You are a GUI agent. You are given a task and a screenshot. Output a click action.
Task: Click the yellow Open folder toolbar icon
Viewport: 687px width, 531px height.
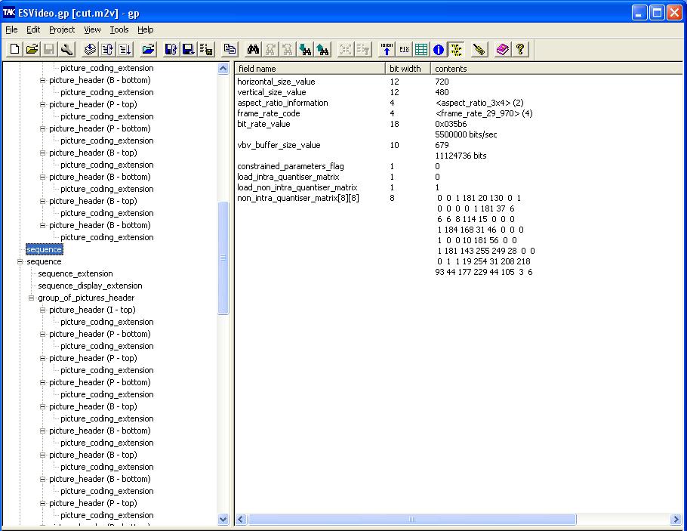click(32, 49)
